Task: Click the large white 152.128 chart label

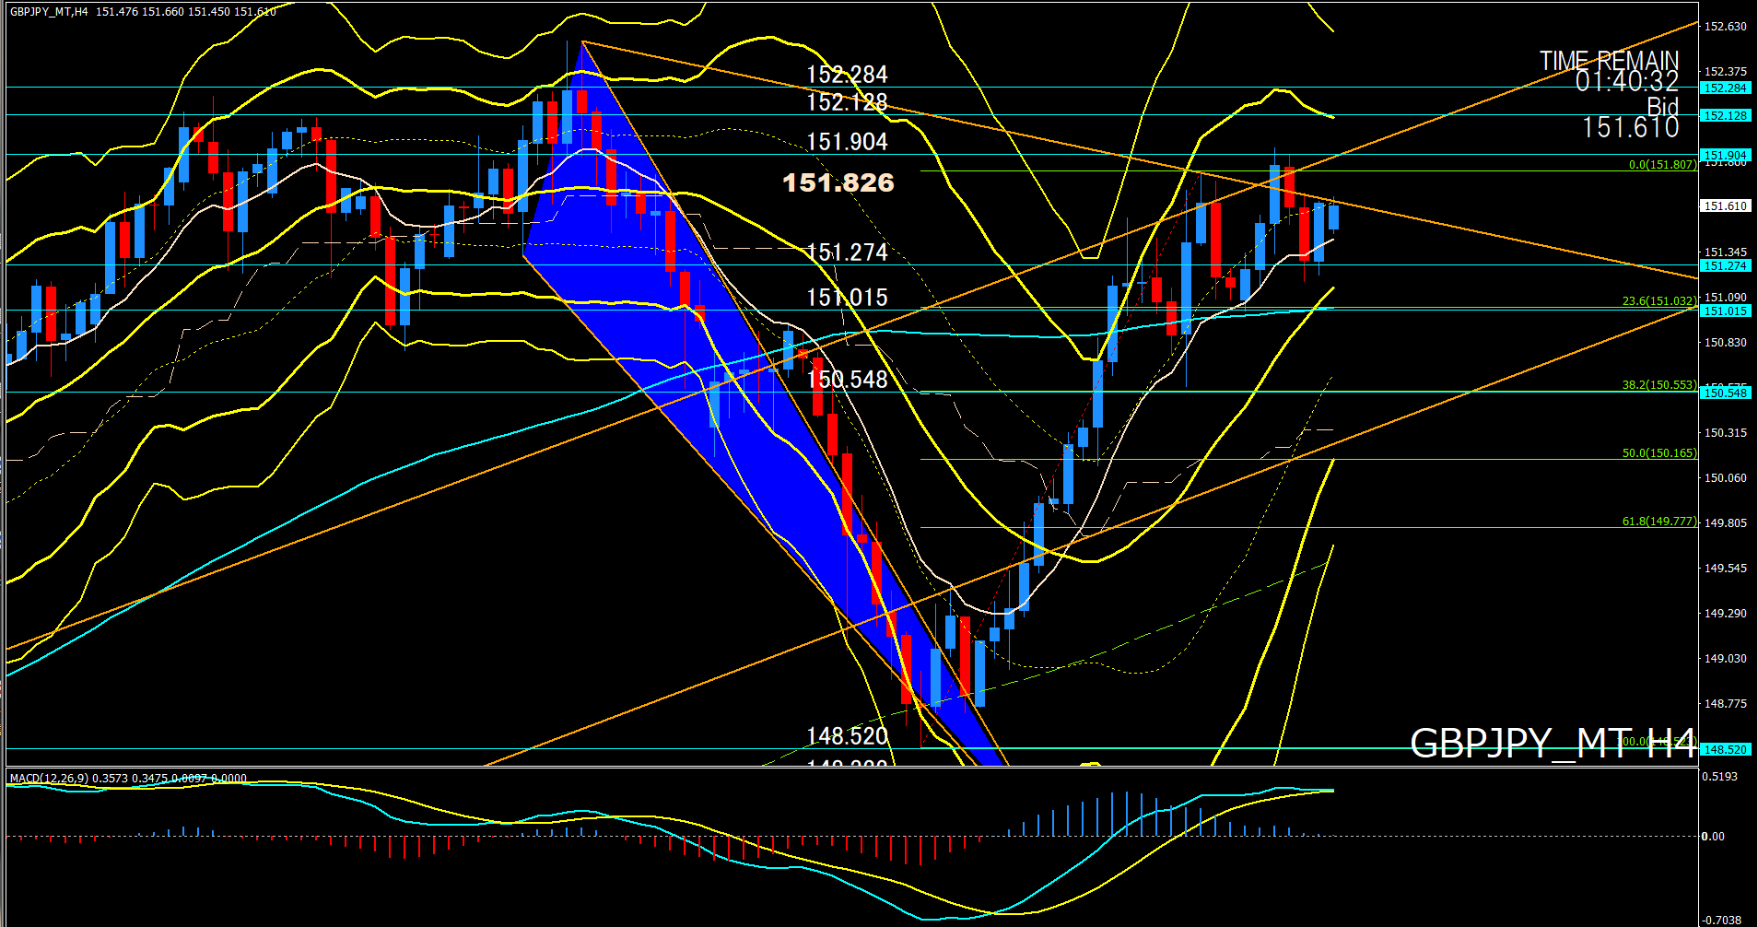Action: pyautogui.click(x=847, y=102)
